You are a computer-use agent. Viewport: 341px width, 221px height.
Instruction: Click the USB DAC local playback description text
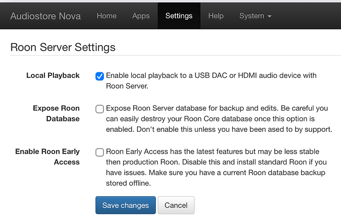pyautogui.click(x=211, y=80)
